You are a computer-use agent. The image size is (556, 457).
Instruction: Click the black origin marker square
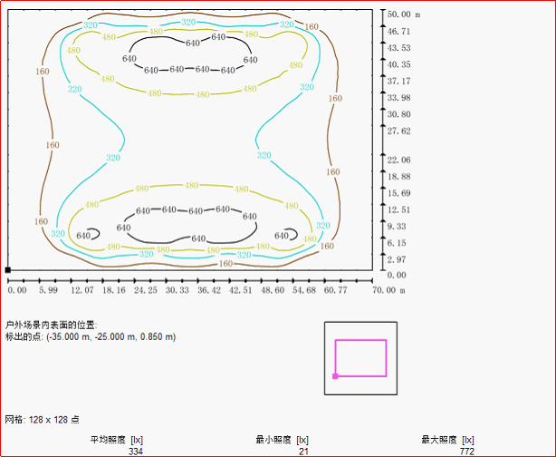(7, 270)
